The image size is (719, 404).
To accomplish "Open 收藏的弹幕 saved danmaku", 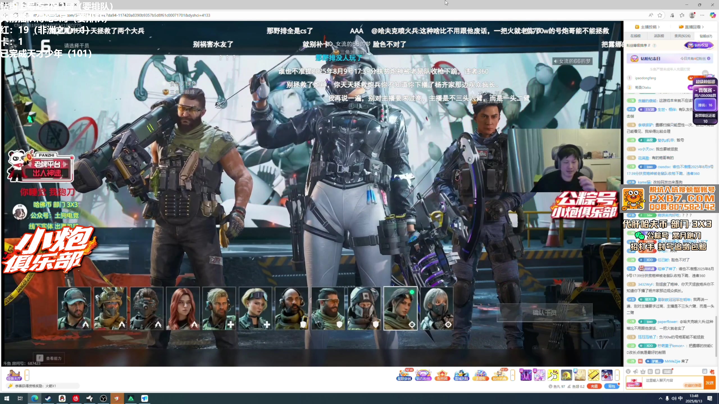I will point(693,385).
